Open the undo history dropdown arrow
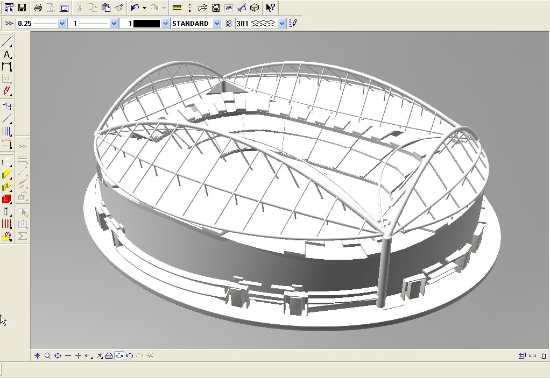Screen dimensions: 550x378 click(144, 8)
